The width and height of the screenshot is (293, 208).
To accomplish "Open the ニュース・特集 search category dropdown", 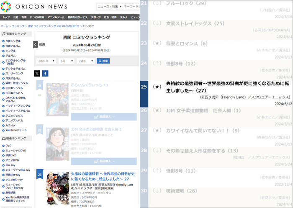I will pyautogui.click(x=110, y=7).
